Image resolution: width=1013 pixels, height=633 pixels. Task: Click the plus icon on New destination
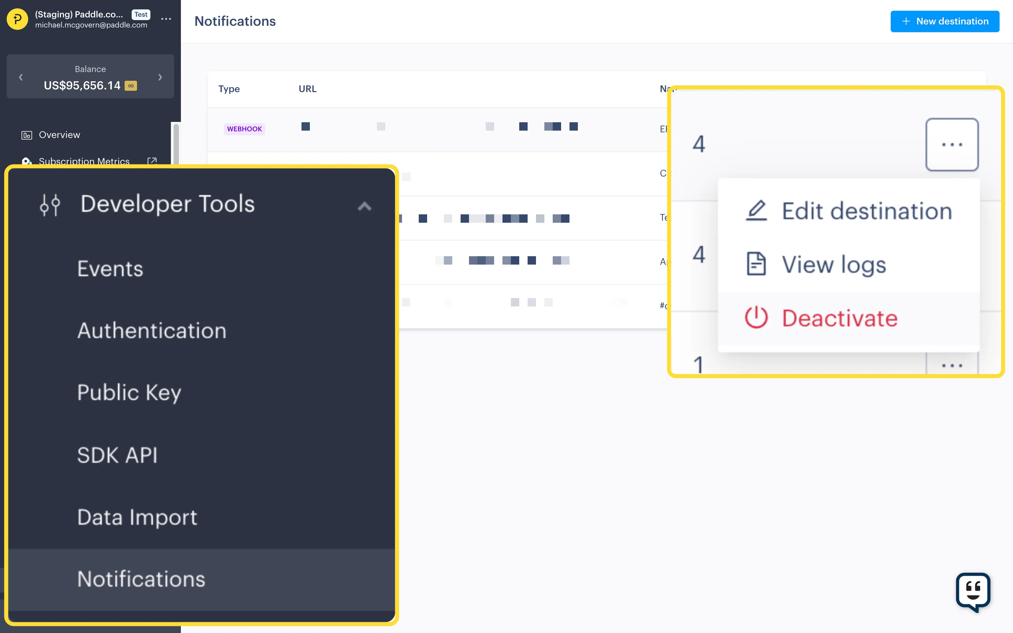906,21
